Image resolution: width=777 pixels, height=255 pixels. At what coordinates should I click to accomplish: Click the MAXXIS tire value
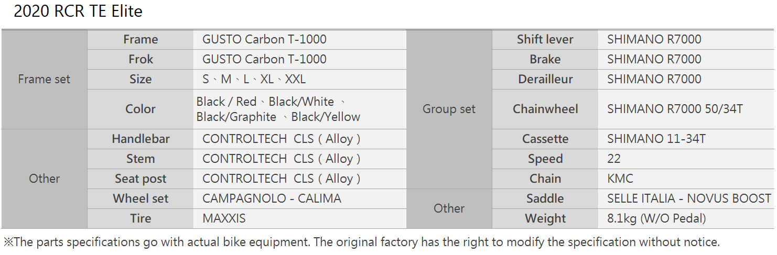224,218
